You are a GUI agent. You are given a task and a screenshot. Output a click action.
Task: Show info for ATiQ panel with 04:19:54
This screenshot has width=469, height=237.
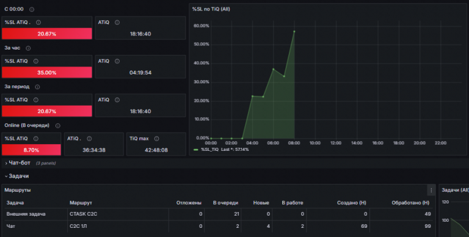coord(117,61)
